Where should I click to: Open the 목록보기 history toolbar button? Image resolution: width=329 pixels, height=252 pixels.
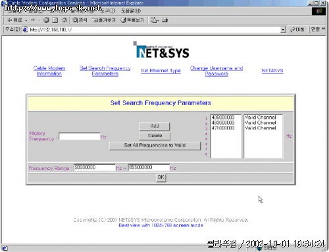[132, 20]
